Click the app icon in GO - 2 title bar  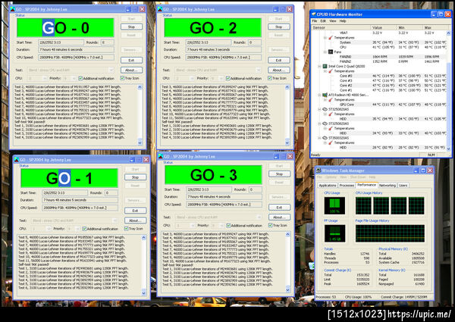(160, 9)
